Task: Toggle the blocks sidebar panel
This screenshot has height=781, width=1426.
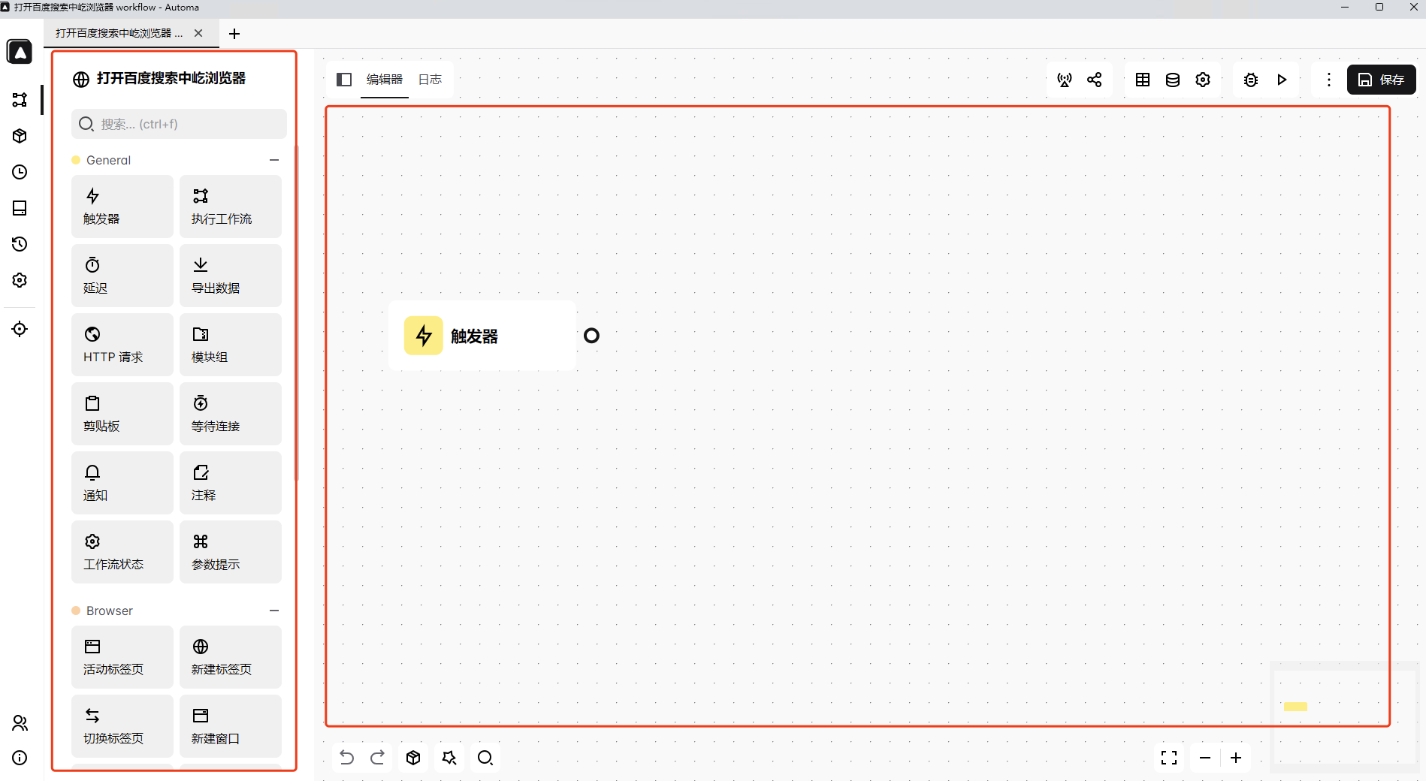Action: (x=344, y=80)
